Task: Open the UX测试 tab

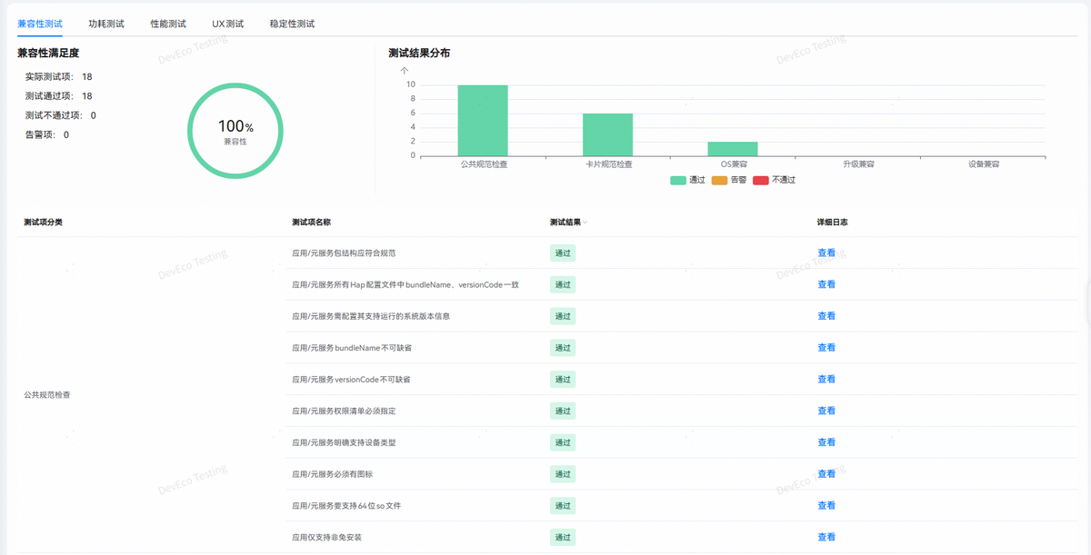Action: tap(228, 24)
